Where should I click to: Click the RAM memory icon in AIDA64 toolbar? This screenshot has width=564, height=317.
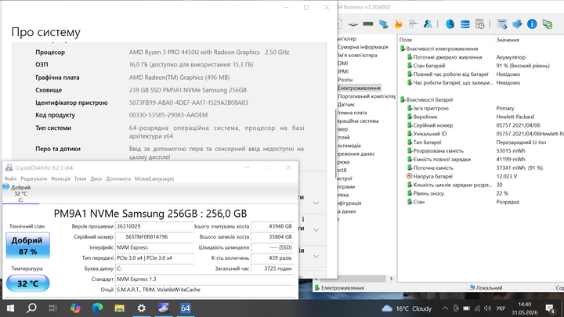point(368,24)
